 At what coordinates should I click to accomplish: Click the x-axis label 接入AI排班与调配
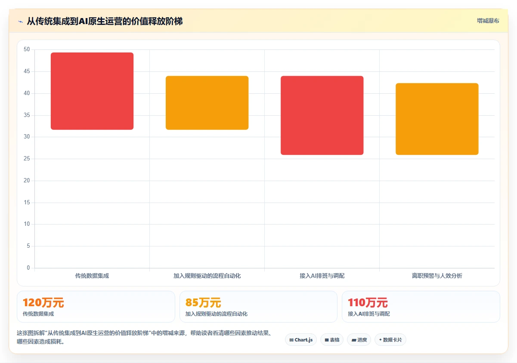point(322,276)
